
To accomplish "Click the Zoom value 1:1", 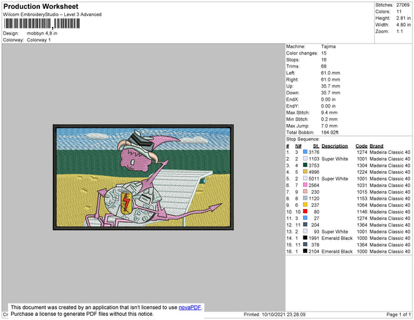I will tap(400, 32).
